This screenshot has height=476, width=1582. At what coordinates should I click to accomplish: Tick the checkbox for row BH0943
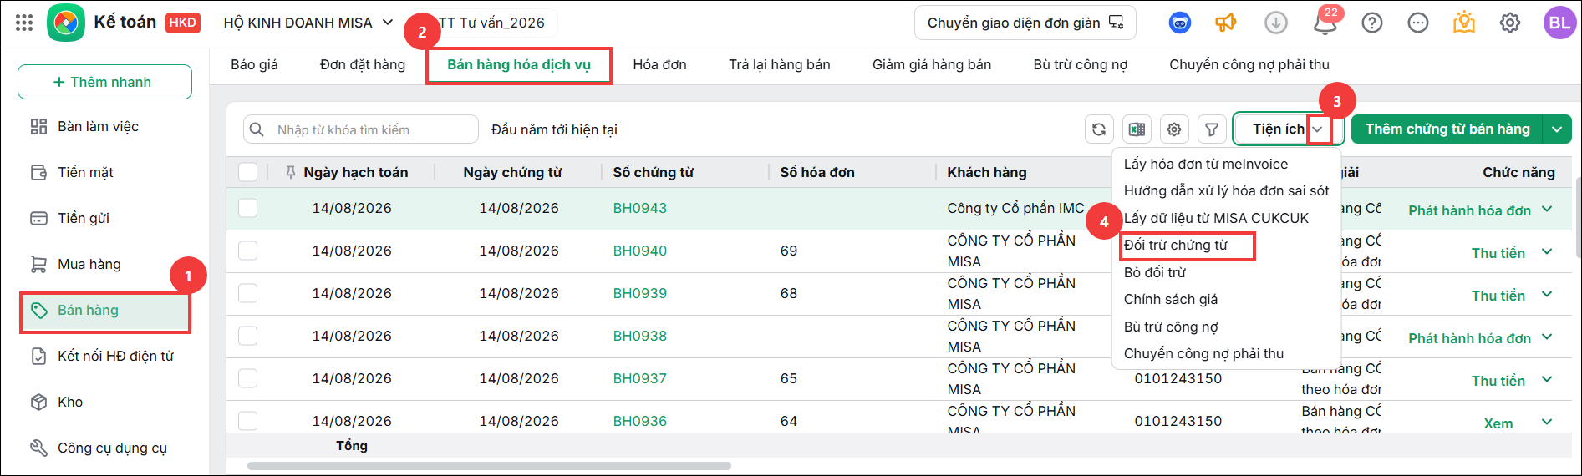pyautogui.click(x=247, y=208)
